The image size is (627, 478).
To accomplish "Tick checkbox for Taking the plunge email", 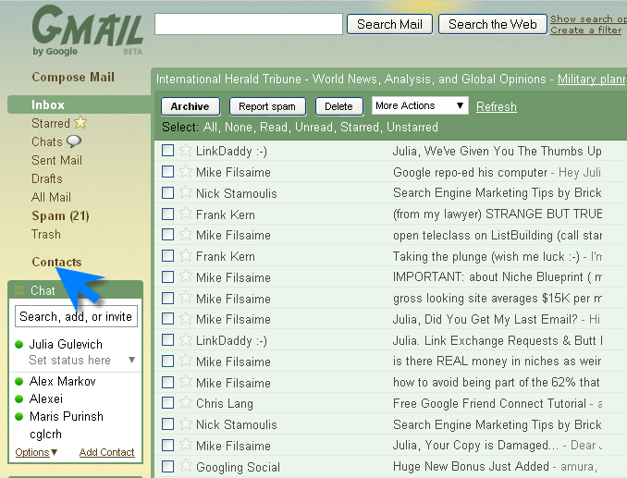I will point(167,256).
